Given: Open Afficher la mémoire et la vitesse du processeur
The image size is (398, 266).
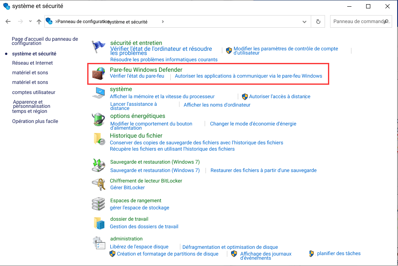Looking at the screenshot, I should (x=162, y=96).
